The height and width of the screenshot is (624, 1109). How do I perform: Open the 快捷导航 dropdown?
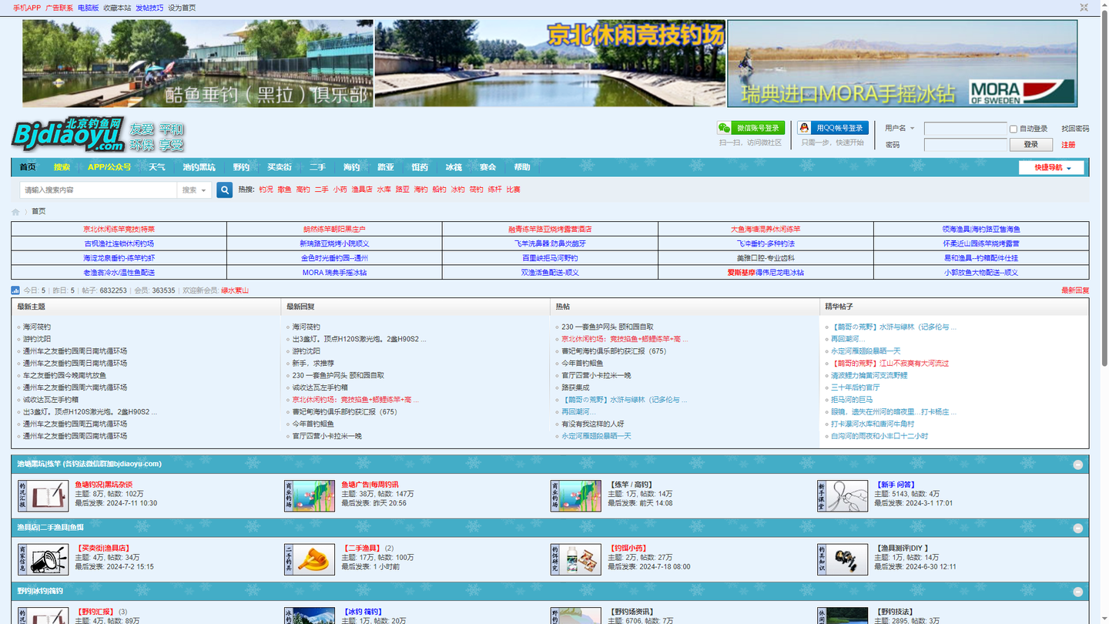1051,167
